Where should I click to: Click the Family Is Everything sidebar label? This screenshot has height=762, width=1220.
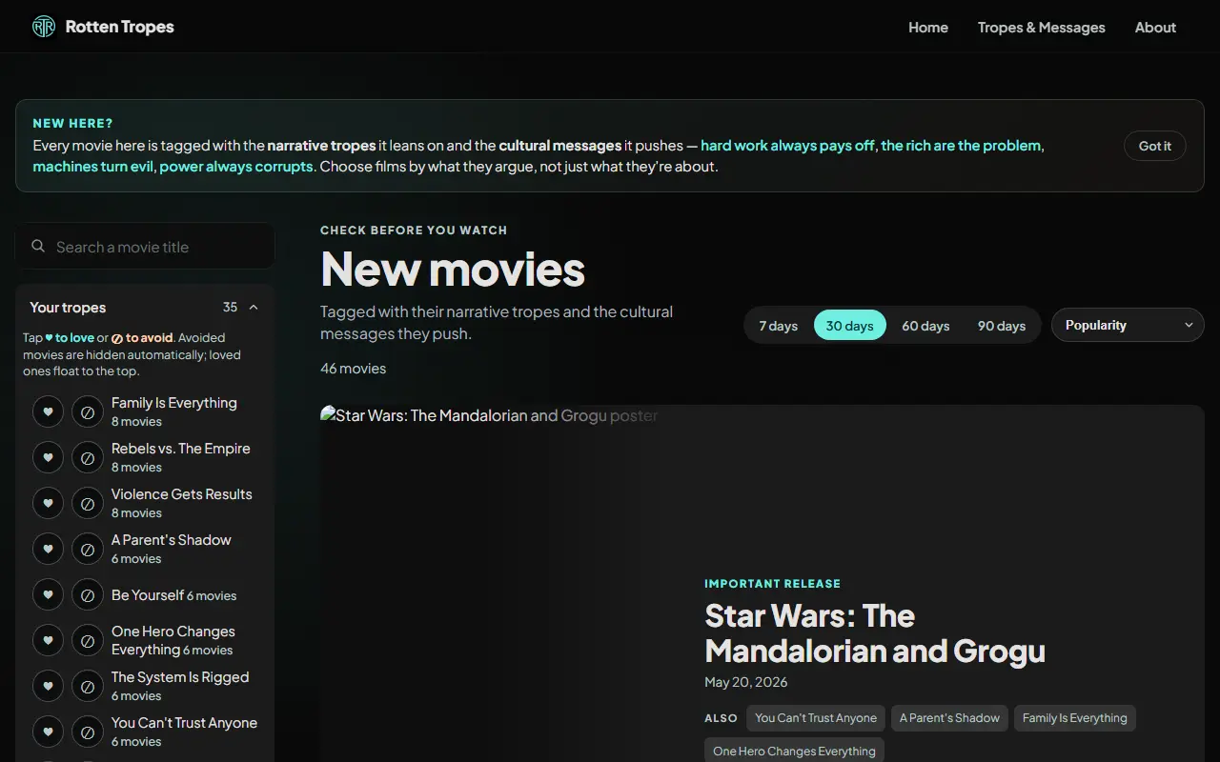(x=174, y=403)
